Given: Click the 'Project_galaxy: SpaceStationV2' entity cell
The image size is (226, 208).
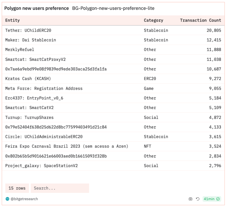Looking at the screenshot, I should pos(41,166).
